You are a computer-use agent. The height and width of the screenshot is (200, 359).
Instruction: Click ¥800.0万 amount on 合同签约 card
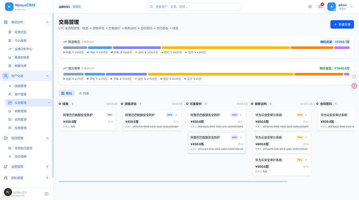[x=327, y=122]
